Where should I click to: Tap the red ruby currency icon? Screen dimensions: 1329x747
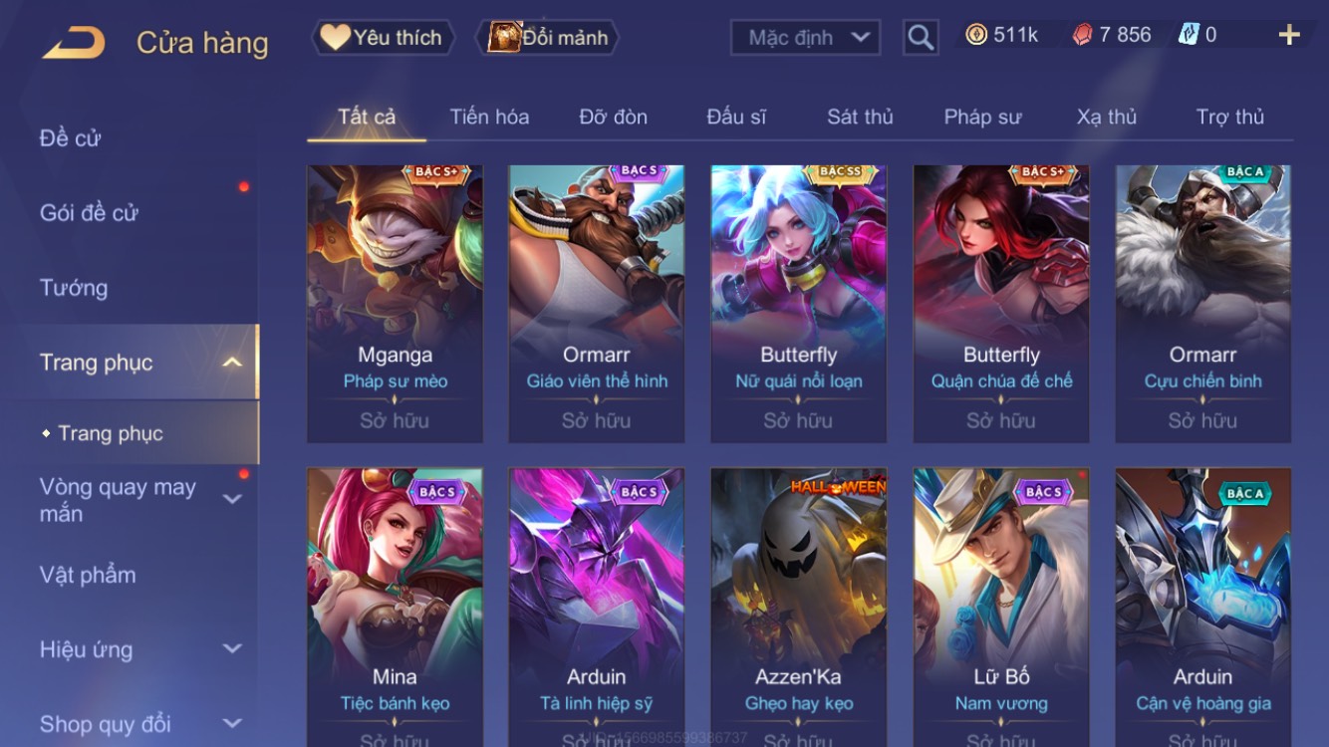click(1082, 35)
